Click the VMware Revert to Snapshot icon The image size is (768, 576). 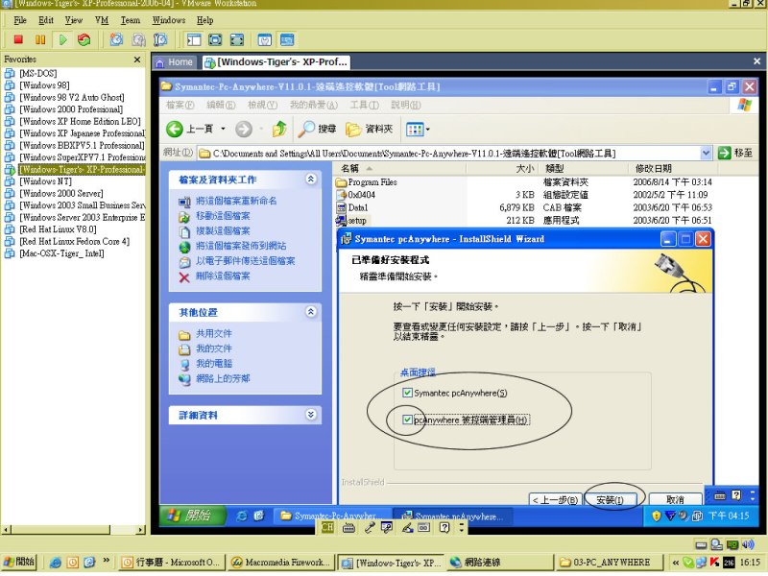(138, 39)
